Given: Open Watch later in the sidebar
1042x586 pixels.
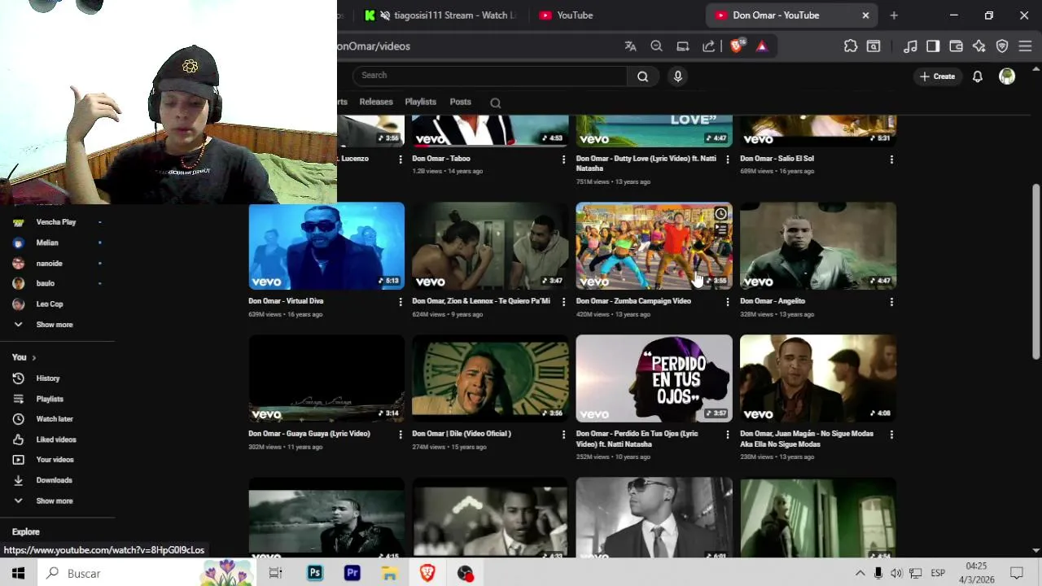Looking at the screenshot, I should pyautogui.click(x=56, y=419).
